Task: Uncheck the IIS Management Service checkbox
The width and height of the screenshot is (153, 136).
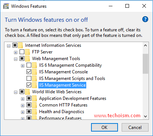Action: (29, 85)
